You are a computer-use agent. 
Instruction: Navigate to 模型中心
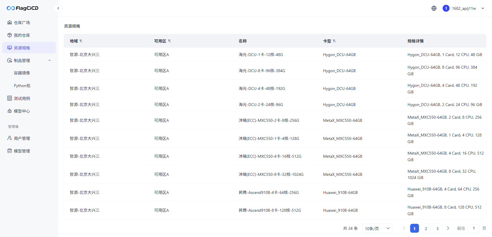[29, 111]
